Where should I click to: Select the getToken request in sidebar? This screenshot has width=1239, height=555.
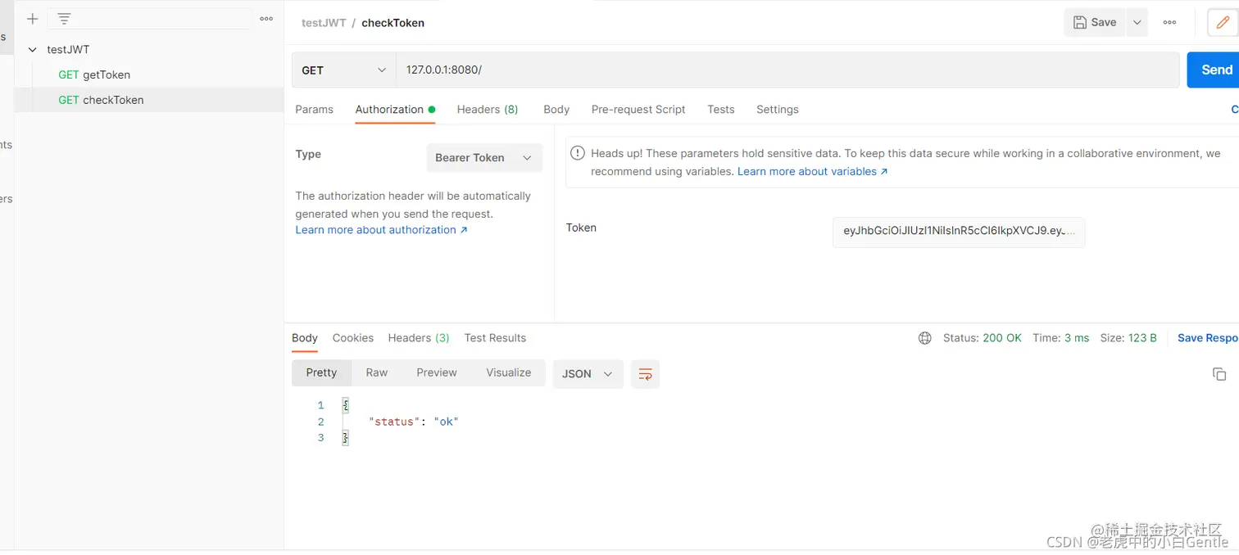tap(106, 74)
